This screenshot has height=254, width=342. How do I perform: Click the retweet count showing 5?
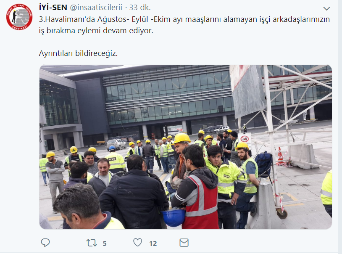pyautogui.click(x=105, y=243)
